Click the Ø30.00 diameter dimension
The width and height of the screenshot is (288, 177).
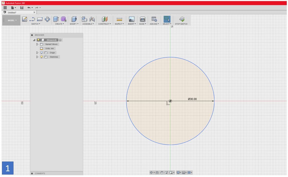pos(192,99)
